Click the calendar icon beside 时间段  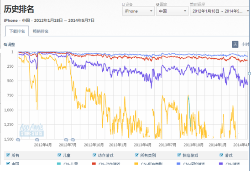pyautogui.click(x=192, y=4)
